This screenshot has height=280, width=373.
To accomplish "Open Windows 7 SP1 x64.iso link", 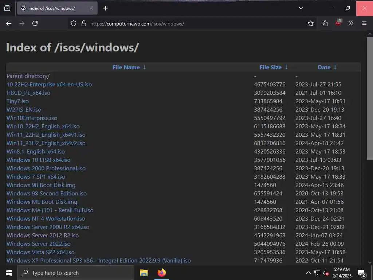I will 36,177.
